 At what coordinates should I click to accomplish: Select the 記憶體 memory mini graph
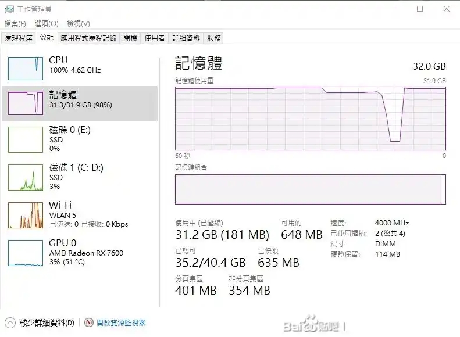[26, 103]
